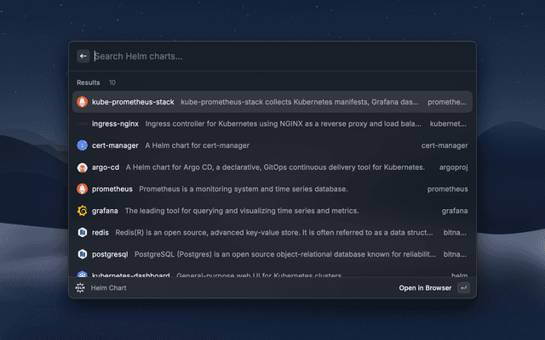Click the back arrow button
This screenshot has width=545, height=340.
[x=83, y=56]
